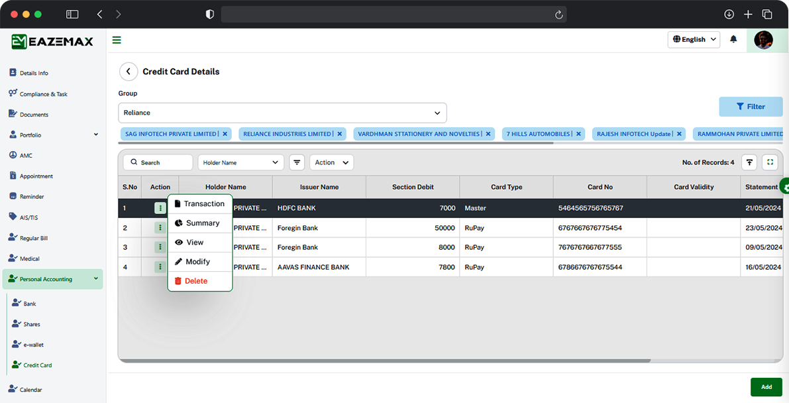Open the Action dropdown in toolbar
The width and height of the screenshot is (789, 403).
point(332,162)
